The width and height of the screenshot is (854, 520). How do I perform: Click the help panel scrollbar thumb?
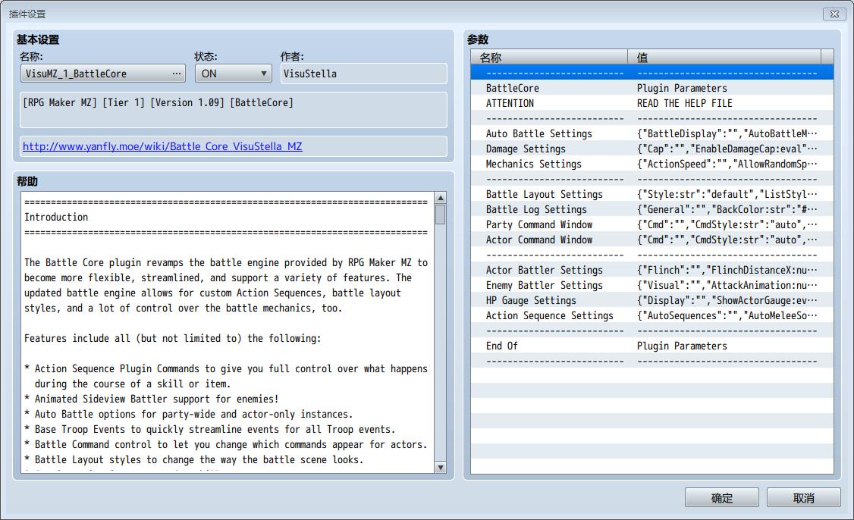(x=441, y=215)
